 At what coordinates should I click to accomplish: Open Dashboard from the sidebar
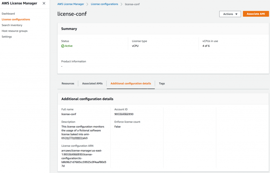coord(8,13)
